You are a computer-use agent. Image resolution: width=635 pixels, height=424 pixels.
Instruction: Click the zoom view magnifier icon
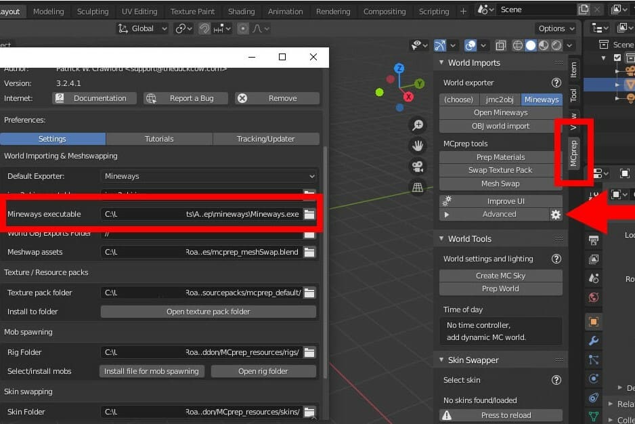click(418, 125)
